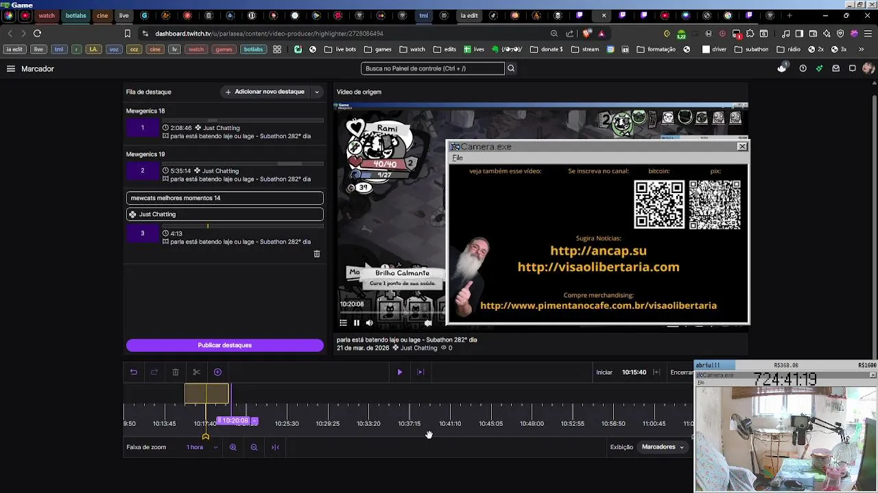Click highlight 3's segment position bar
Image resolution: width=878 pixels, height=493 pixels.
(242, 226)
